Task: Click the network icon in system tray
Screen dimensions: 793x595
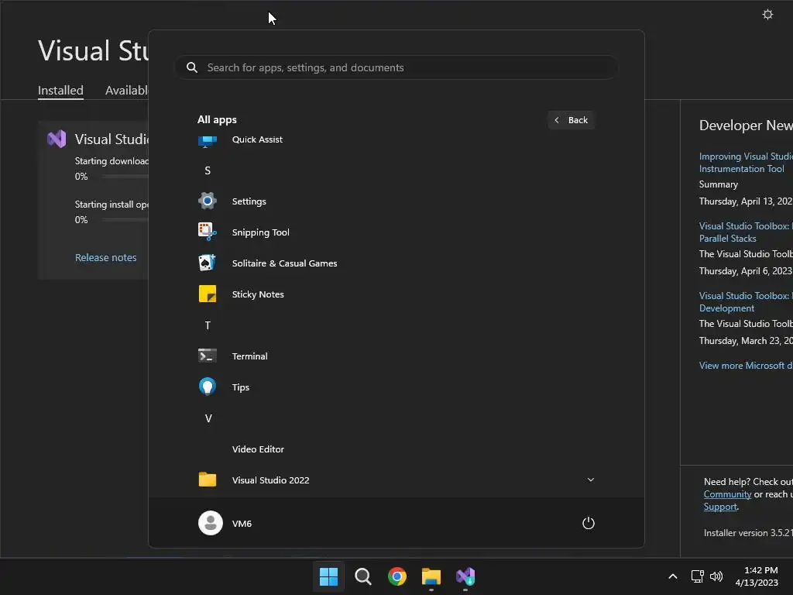Action: point(698,576)
